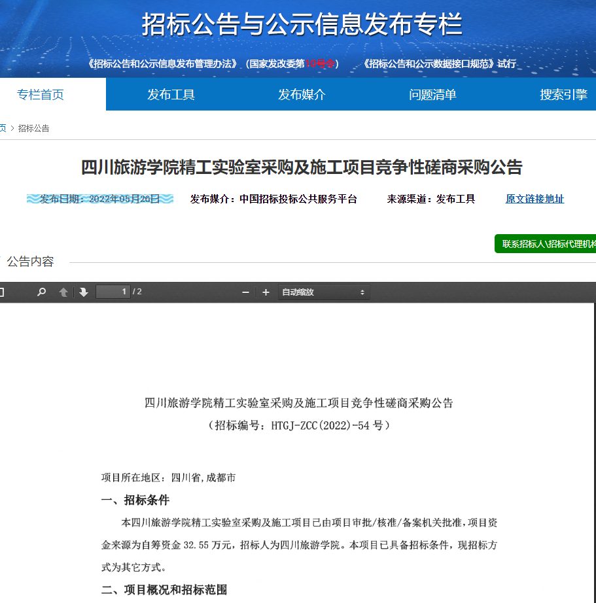This screenshot has height=603, width=596.
Task: Click 发布媒介：中国招标投标公共服务平台 text
Action: (273, 199)
